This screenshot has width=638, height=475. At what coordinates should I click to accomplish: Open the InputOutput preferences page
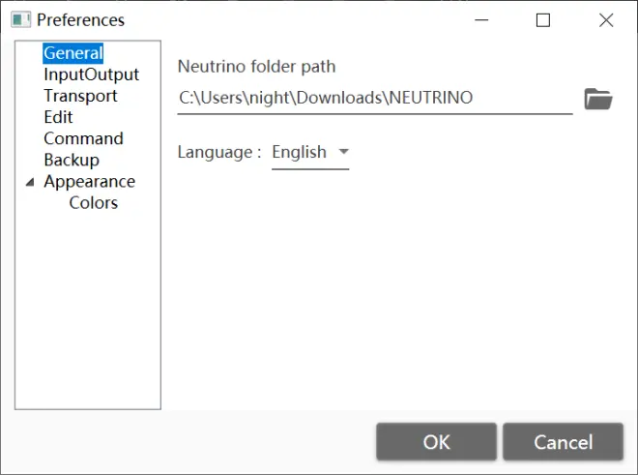click(x=92, y=74)
